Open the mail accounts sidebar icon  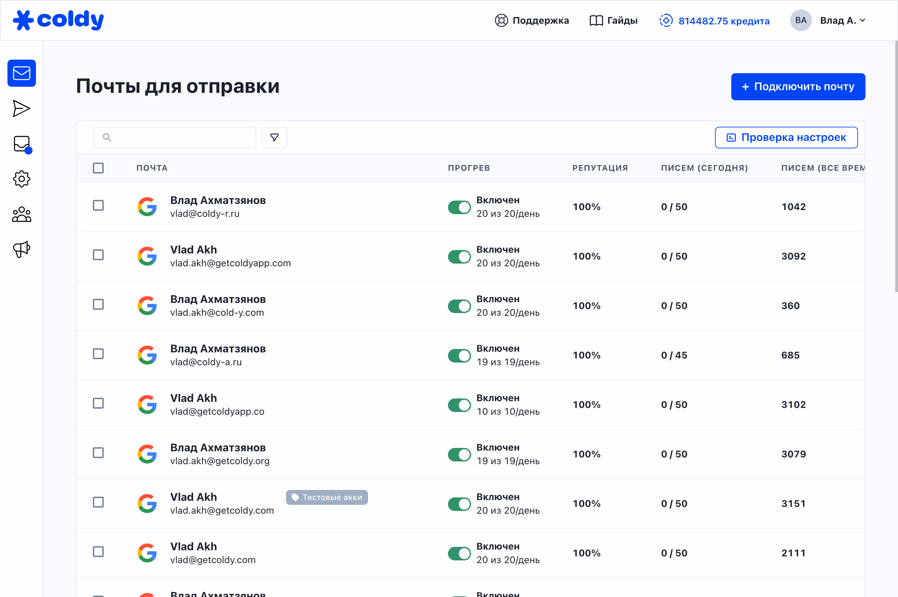coord(22,73)
